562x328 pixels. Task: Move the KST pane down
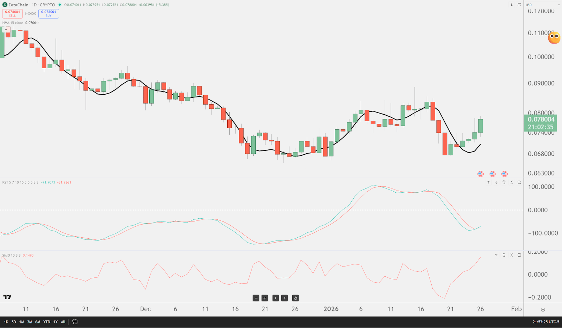pos(496,182)
